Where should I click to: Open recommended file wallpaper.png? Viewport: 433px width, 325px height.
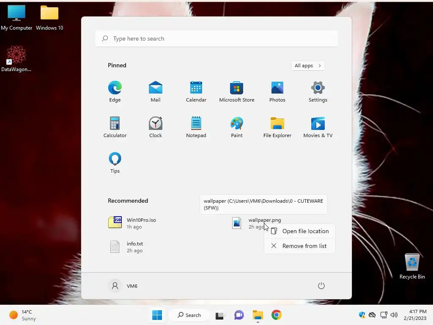coord(256,223)
